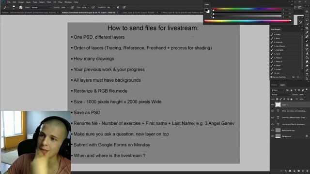Click the hue slider in Color panel
The width and height of the screenshot is (310, 174).
pos(247,9)
